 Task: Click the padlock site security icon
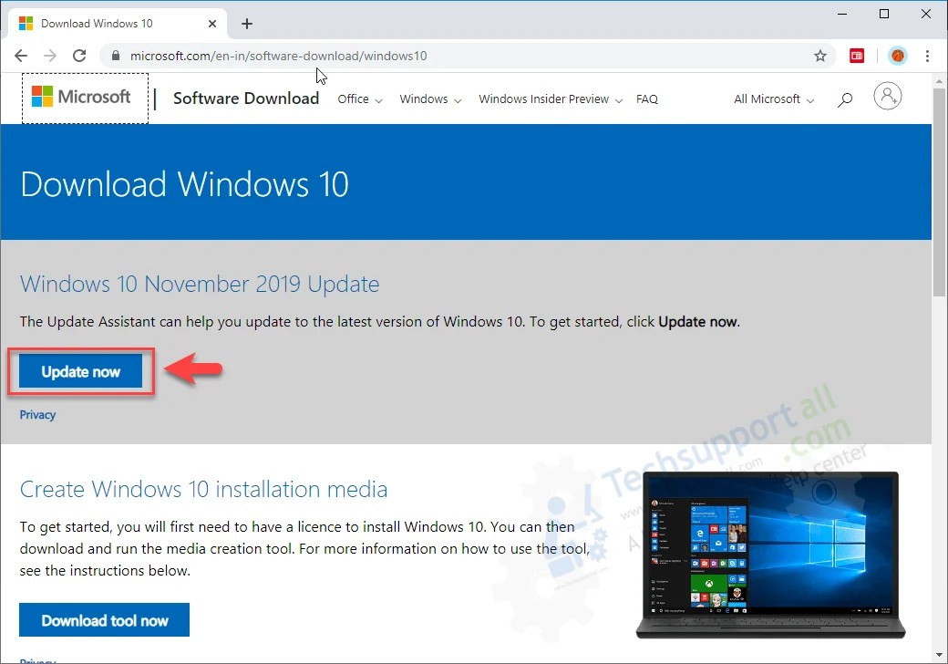116,56
